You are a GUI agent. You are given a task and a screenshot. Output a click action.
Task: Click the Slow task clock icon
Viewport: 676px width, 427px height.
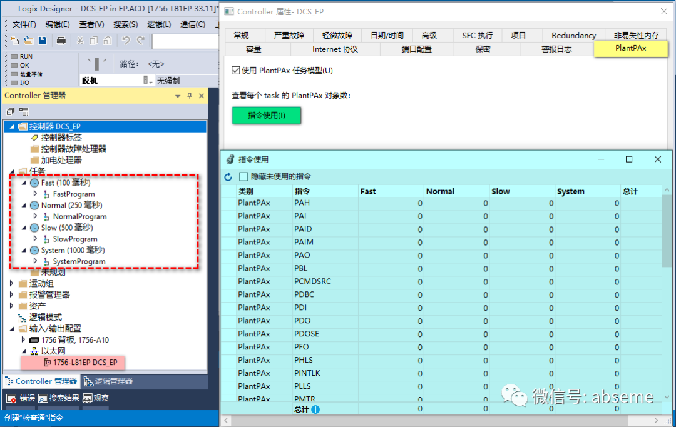pos(34,228)
